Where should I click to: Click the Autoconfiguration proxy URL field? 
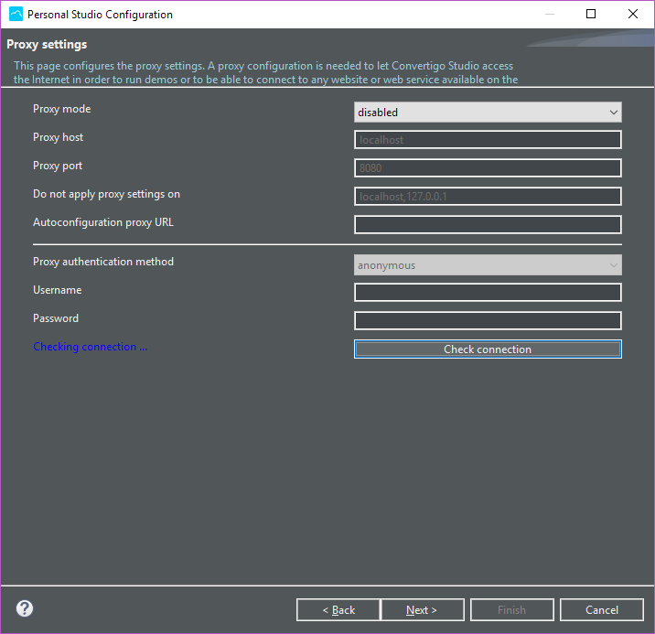[x=488, y=225]
